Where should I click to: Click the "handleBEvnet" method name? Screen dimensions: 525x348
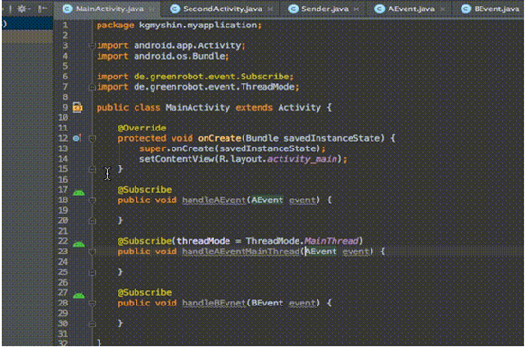click(x=214, y=303)
